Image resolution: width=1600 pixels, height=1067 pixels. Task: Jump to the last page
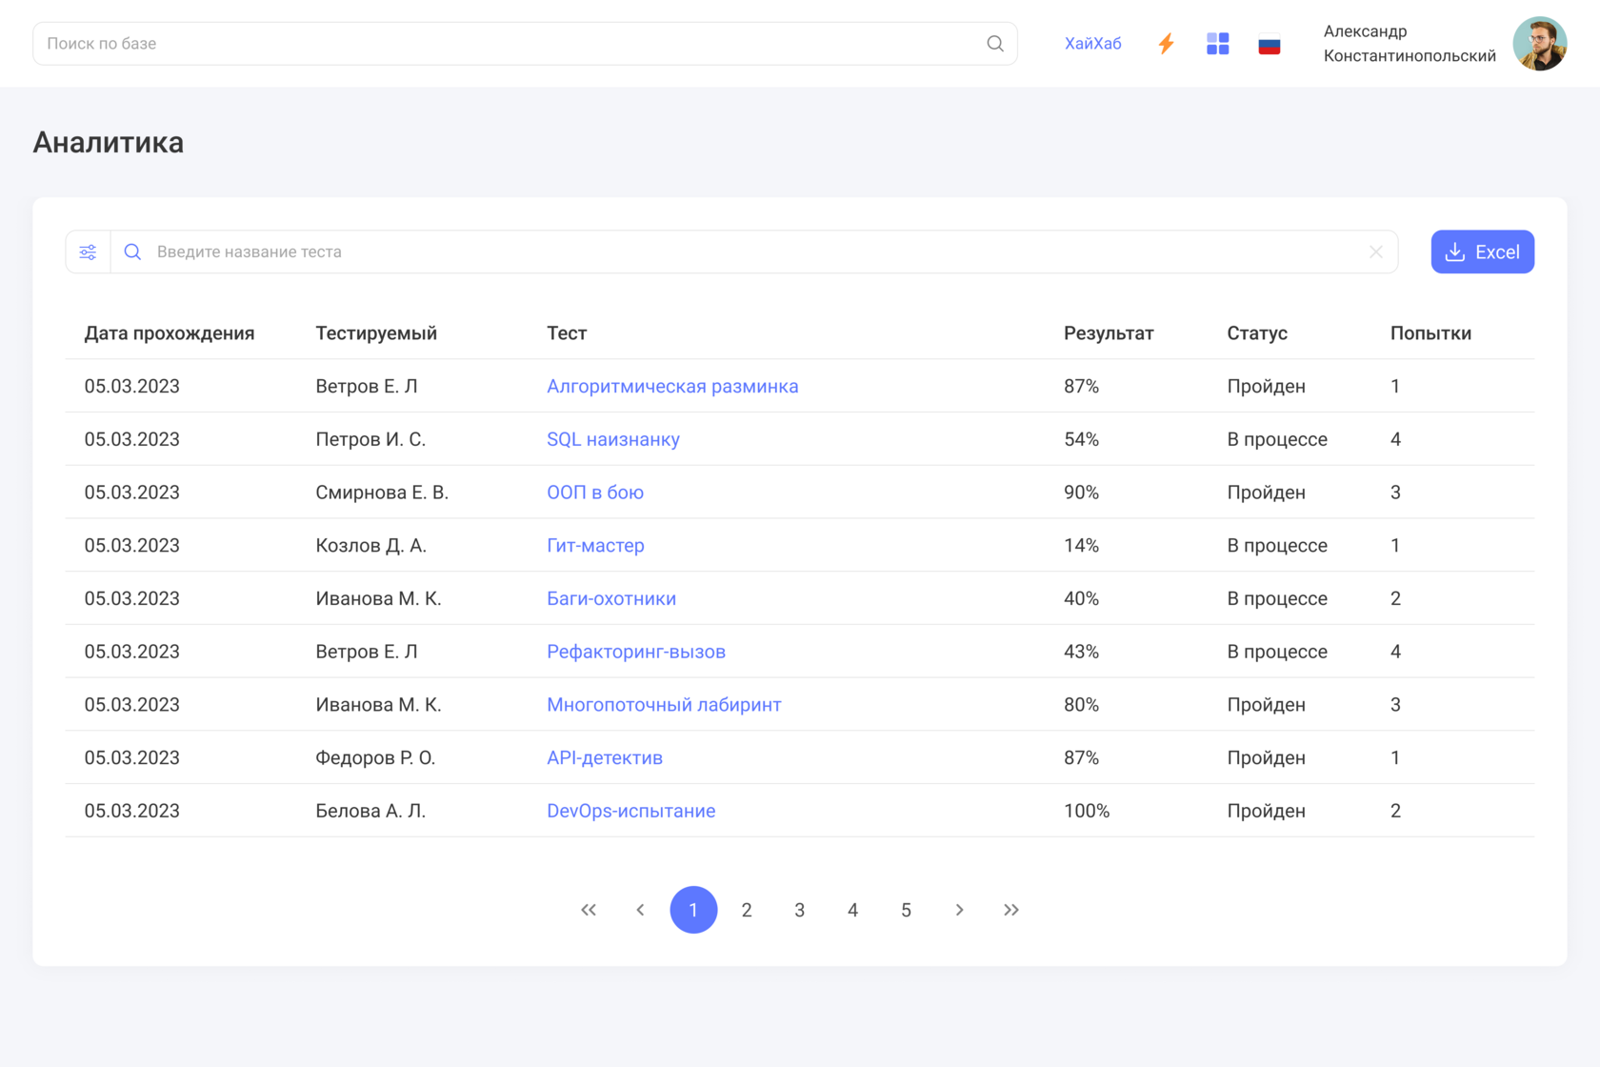coord(1011,910)
